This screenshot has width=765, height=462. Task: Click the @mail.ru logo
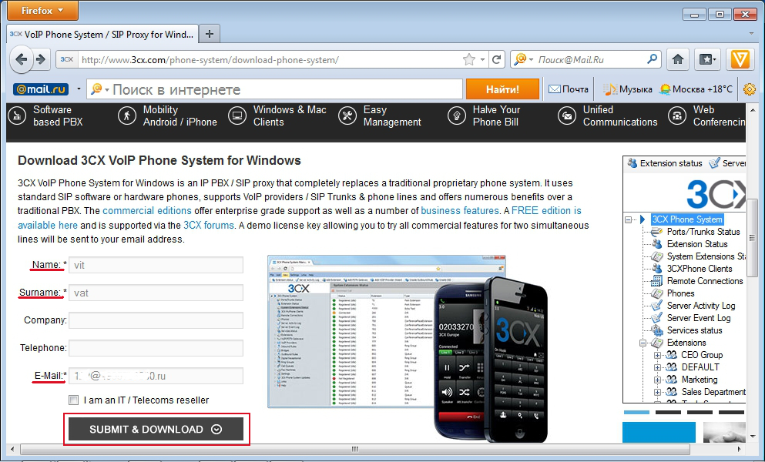41,89
